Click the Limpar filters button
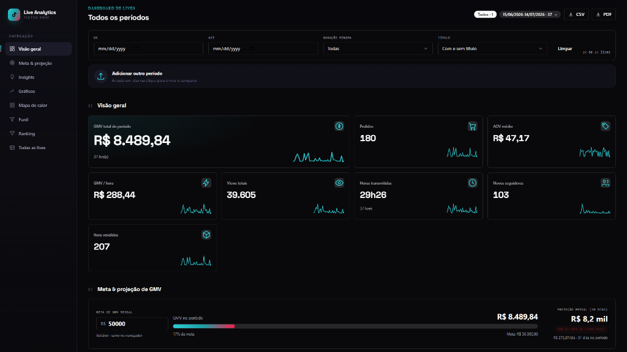Screen dimensions: 627x352 [565, 49]
